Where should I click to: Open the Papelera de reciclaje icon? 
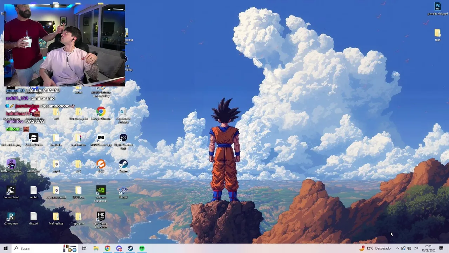pos(123,116)
